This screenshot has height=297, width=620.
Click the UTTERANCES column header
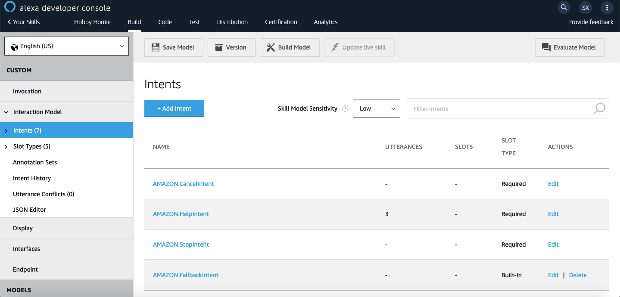tap(404, 147)
